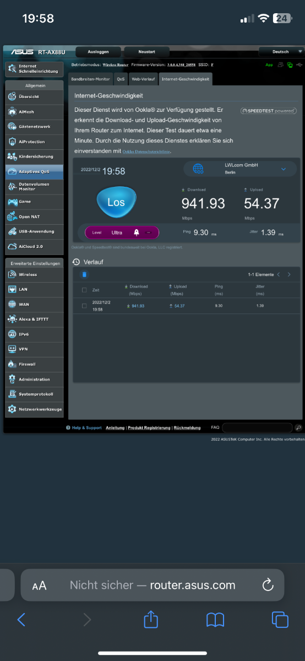Image resolution: width=305 pixels, height=661 pixels.
Task: Open Alexa & IFTTT settings
Action: (x=34, y=319)
